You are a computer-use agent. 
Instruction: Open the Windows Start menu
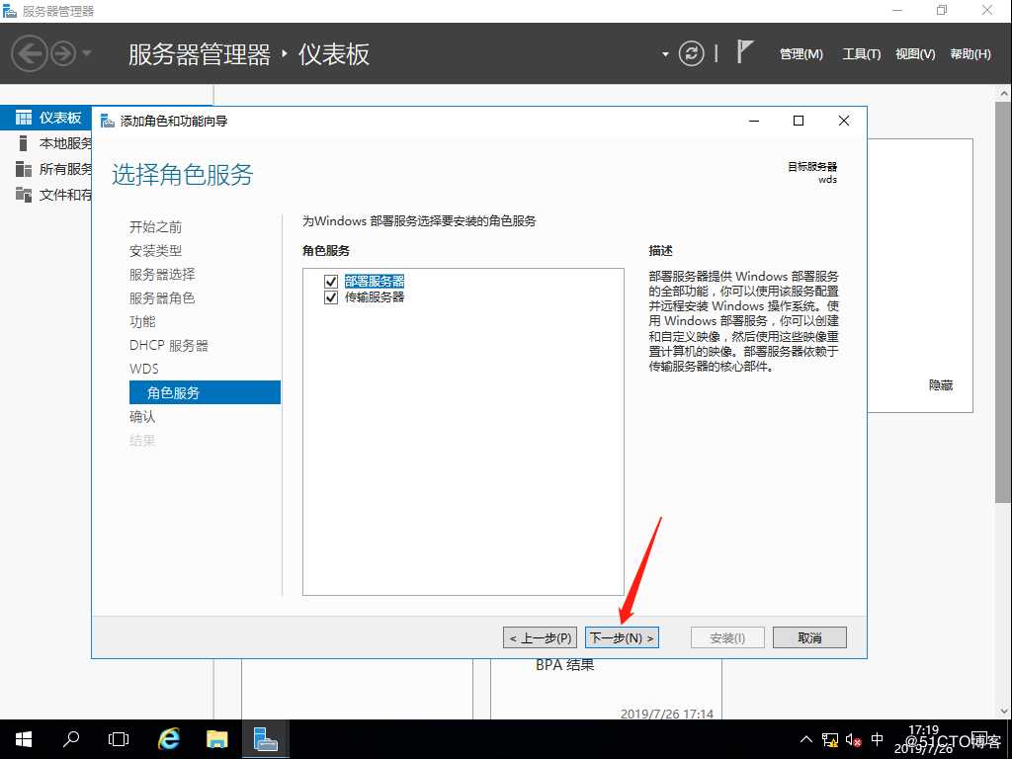point(24,739)
